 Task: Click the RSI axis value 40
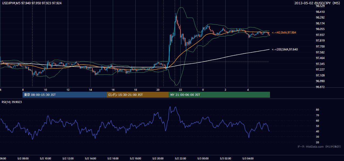click(x=318, y=131)
